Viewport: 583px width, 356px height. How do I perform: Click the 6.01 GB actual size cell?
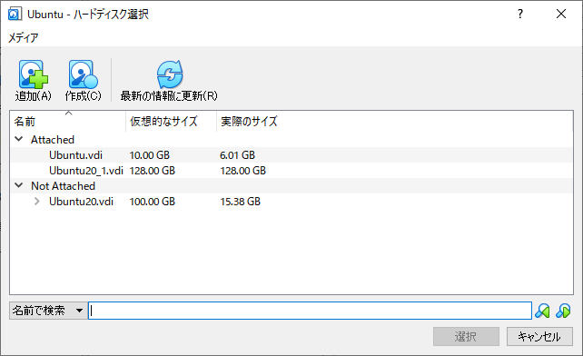pyautogui.click(x=237, y=155)
